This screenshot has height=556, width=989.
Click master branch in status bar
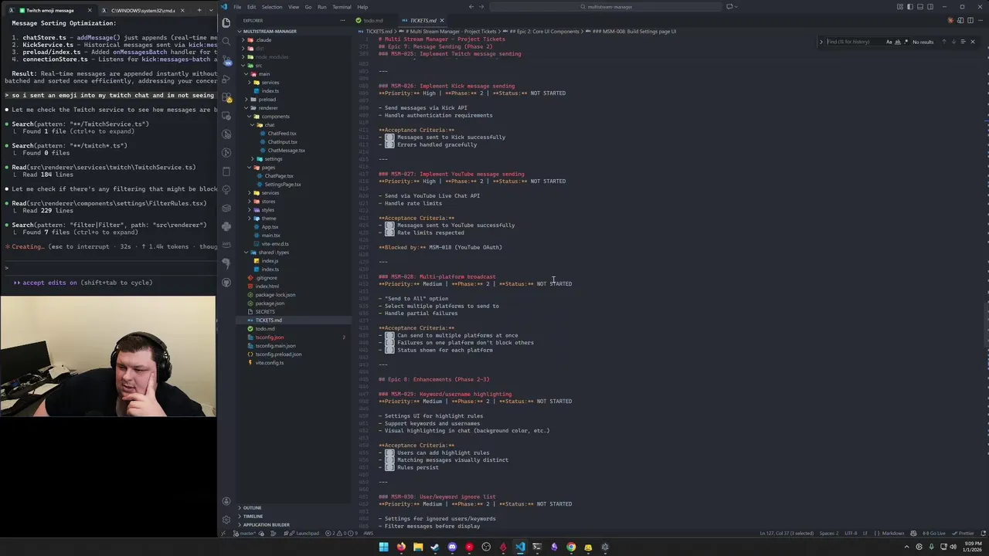pos(245,533)
